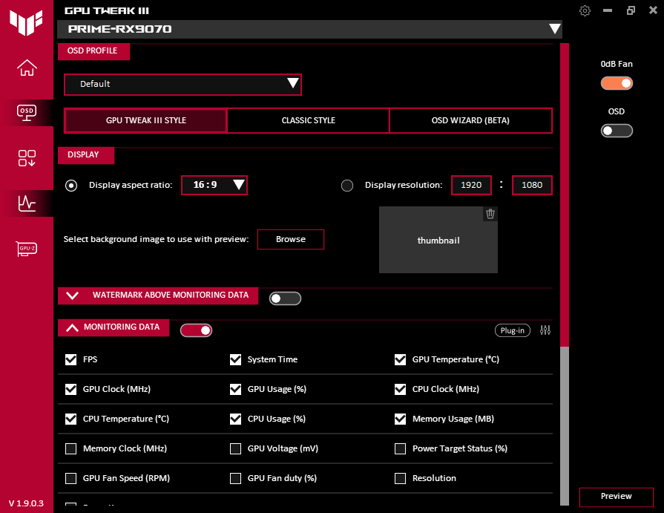This screenshot has width=664, height=513.
Task: Go to the Home page in sidebar
Action: (27, 68)
